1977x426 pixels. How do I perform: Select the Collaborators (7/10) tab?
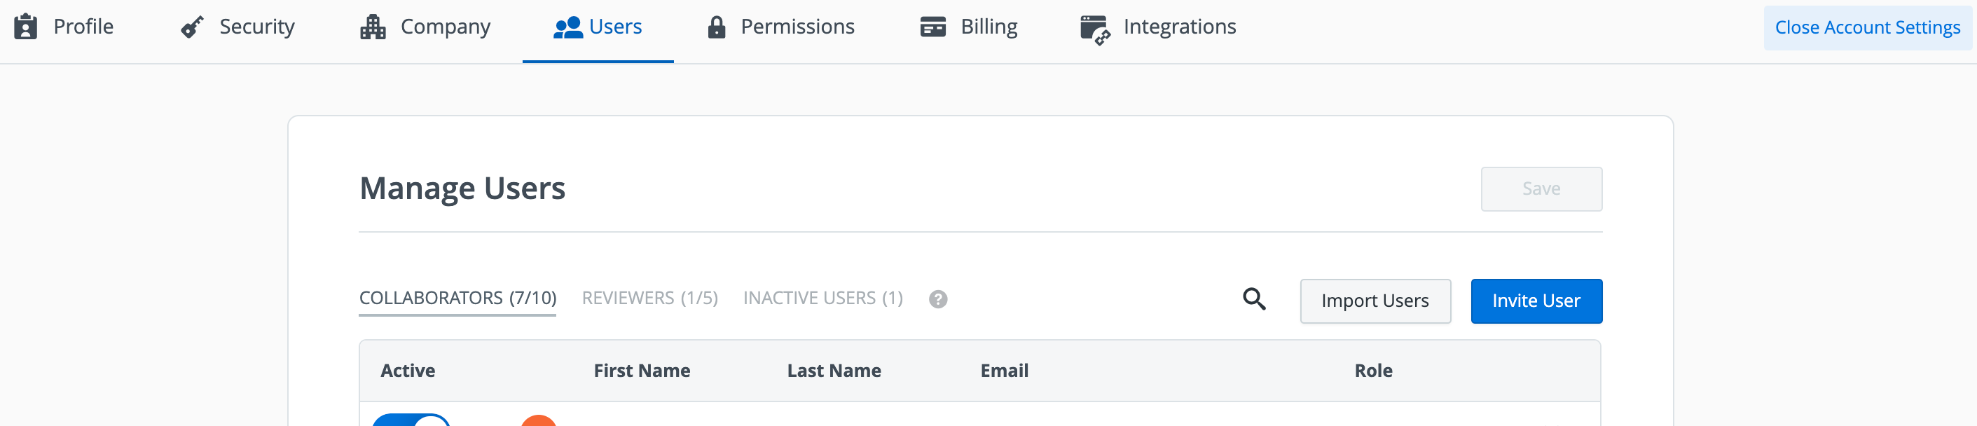[x=457, y=298]
